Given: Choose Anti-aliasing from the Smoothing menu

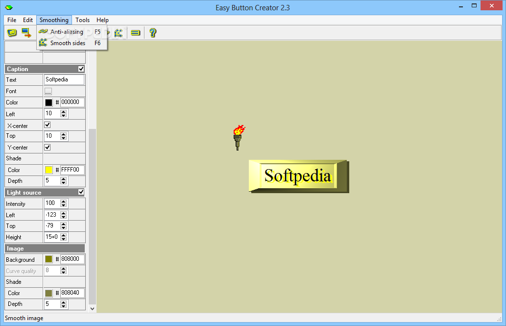Looking at the screenshot, I should 72,32.
